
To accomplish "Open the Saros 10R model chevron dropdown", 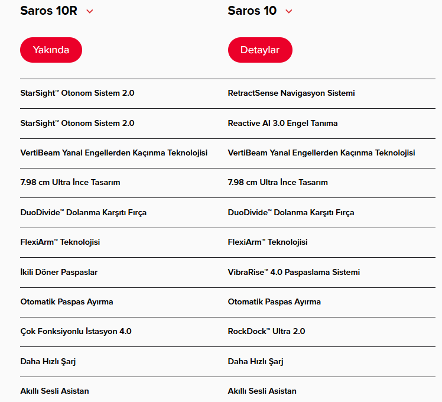I will pos(90,11).
